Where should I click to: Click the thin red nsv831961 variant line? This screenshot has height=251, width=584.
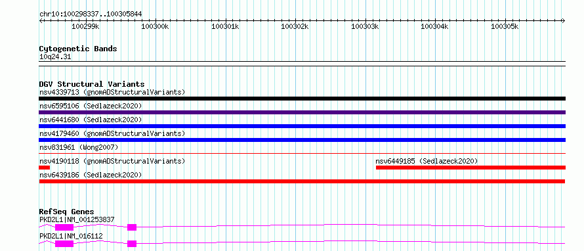(302, 153)
